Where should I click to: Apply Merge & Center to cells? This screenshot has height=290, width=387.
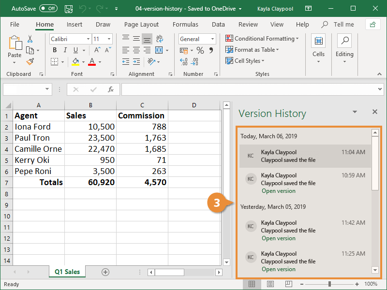click(159, 50)
